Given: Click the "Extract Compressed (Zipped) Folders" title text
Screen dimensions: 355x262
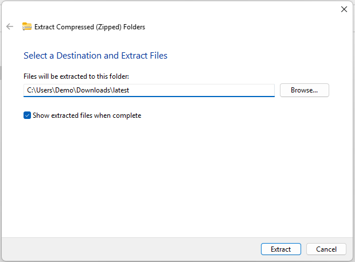Looking at the screenshot, I should click(89, 26).
